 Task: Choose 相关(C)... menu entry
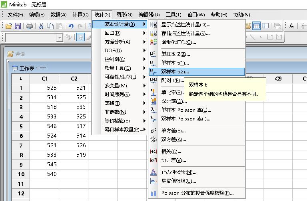[x=197, y=152]
